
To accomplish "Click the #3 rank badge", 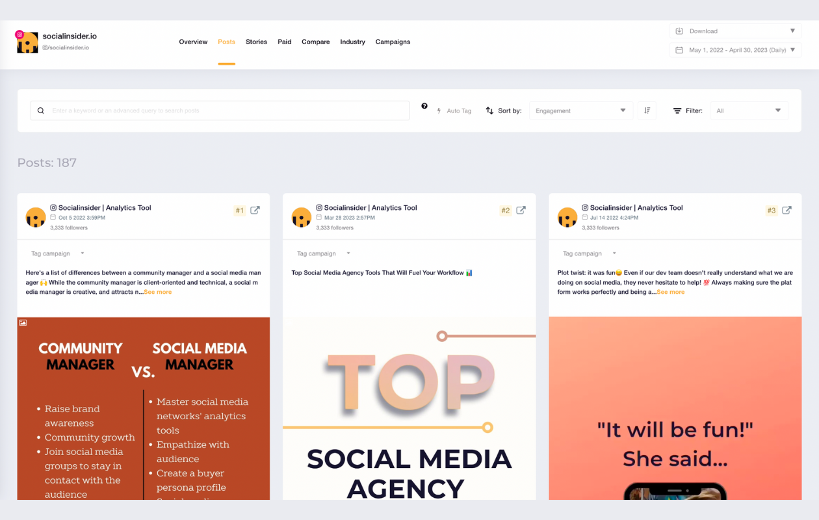I will [x=772, y=211].
